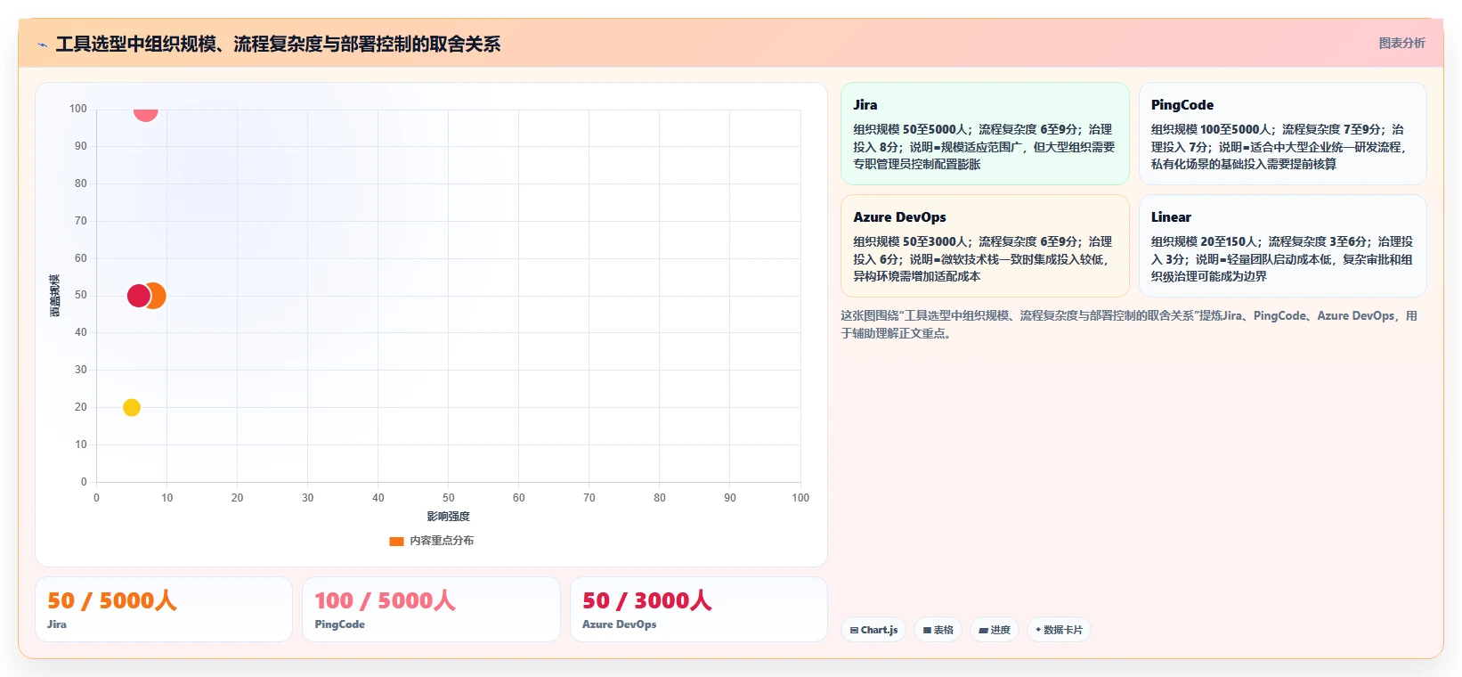
Task: Click the 50 / 3000人 Azure DevOps stat card
Action: pyautogui.click(x=699, y=609)
